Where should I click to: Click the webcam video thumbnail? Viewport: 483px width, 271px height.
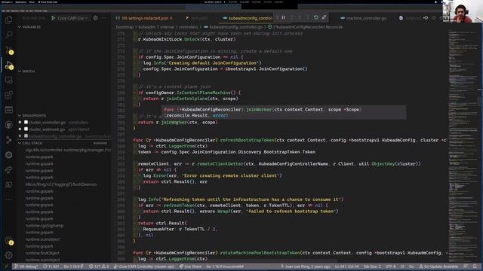462,12
